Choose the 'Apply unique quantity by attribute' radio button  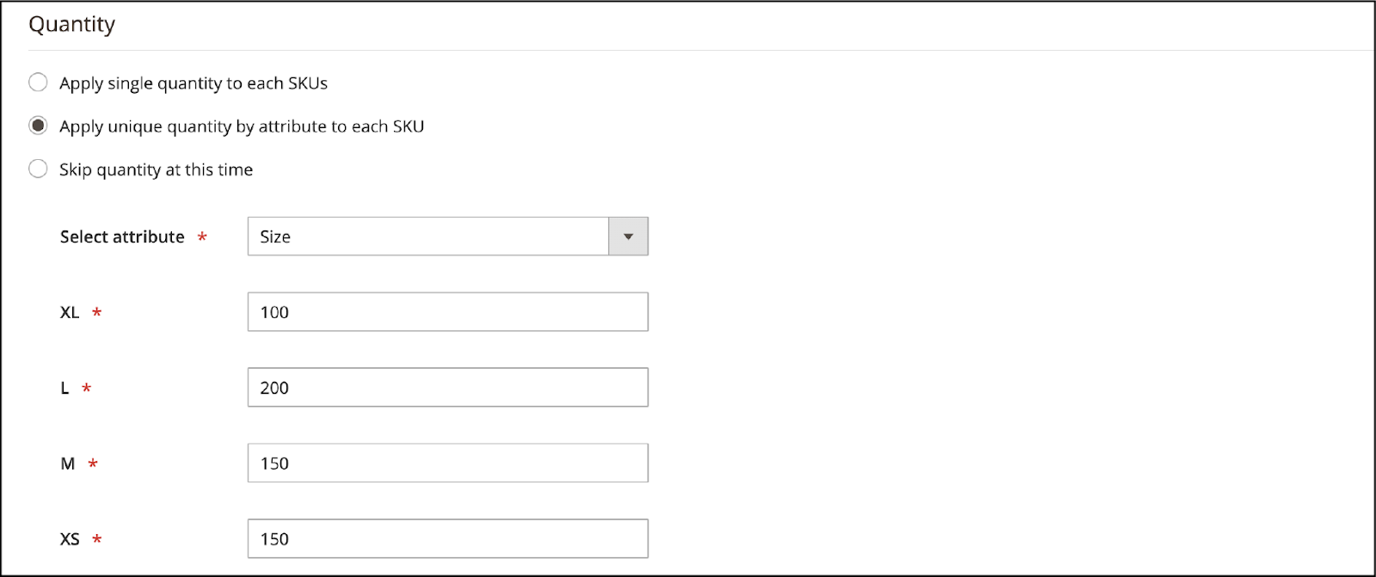38,126
